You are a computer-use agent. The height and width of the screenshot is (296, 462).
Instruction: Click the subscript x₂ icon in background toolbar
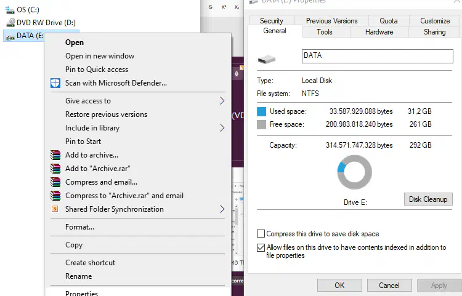tap(237, 7)
